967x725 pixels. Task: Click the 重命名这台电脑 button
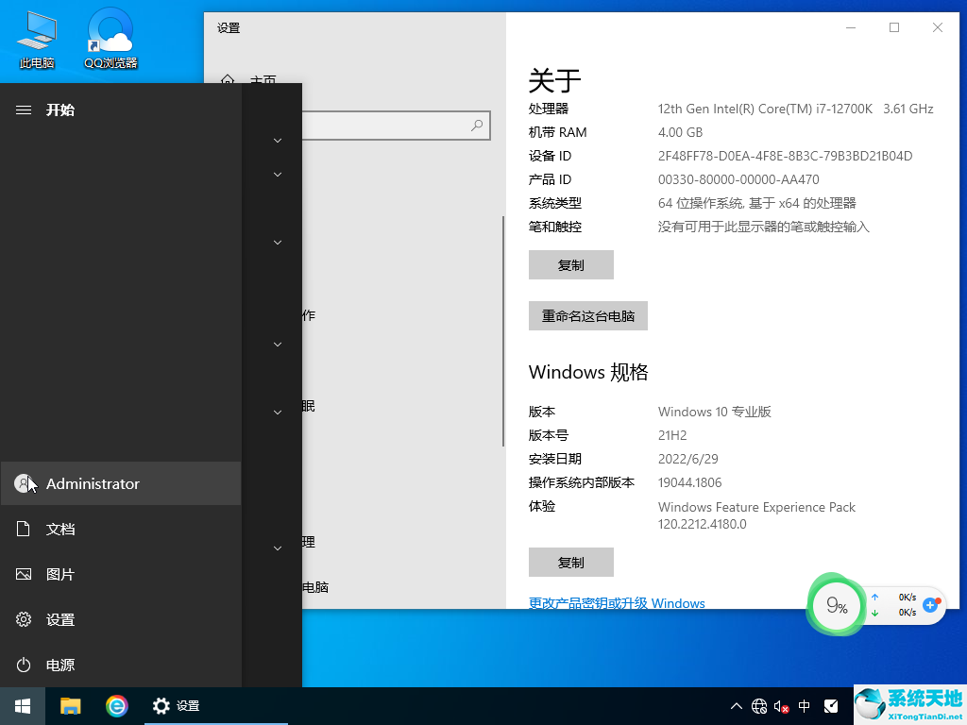587,316
